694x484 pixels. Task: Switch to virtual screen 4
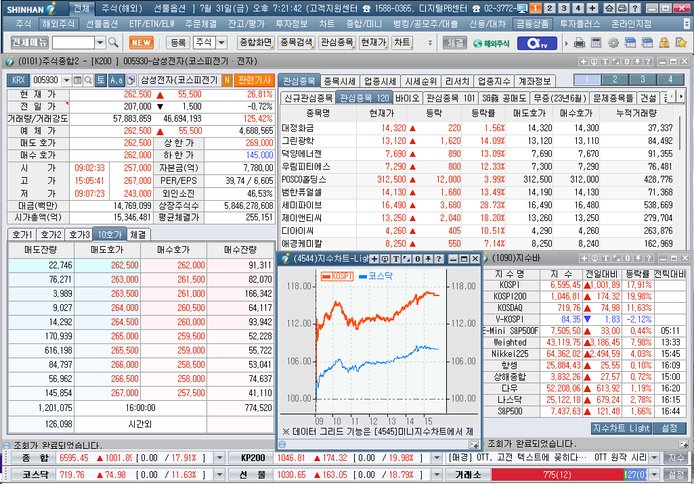click(x=578, y=8)
